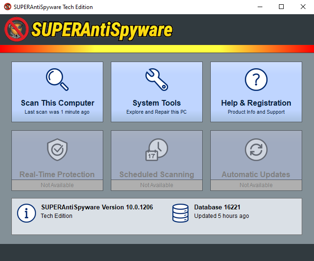
Task: Click Not Available bar under Real-Time Protection
Action: click(57, 185)
